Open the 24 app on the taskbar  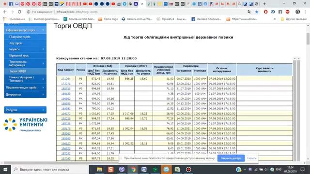pyautogui.click(x=166, y=170)
